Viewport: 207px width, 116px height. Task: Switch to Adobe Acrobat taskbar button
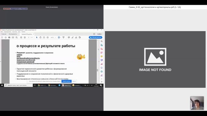[x=67, y=85]
